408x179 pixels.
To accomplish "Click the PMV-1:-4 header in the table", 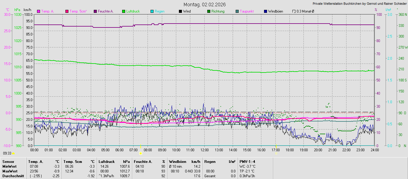I will [x=247, y=162].
